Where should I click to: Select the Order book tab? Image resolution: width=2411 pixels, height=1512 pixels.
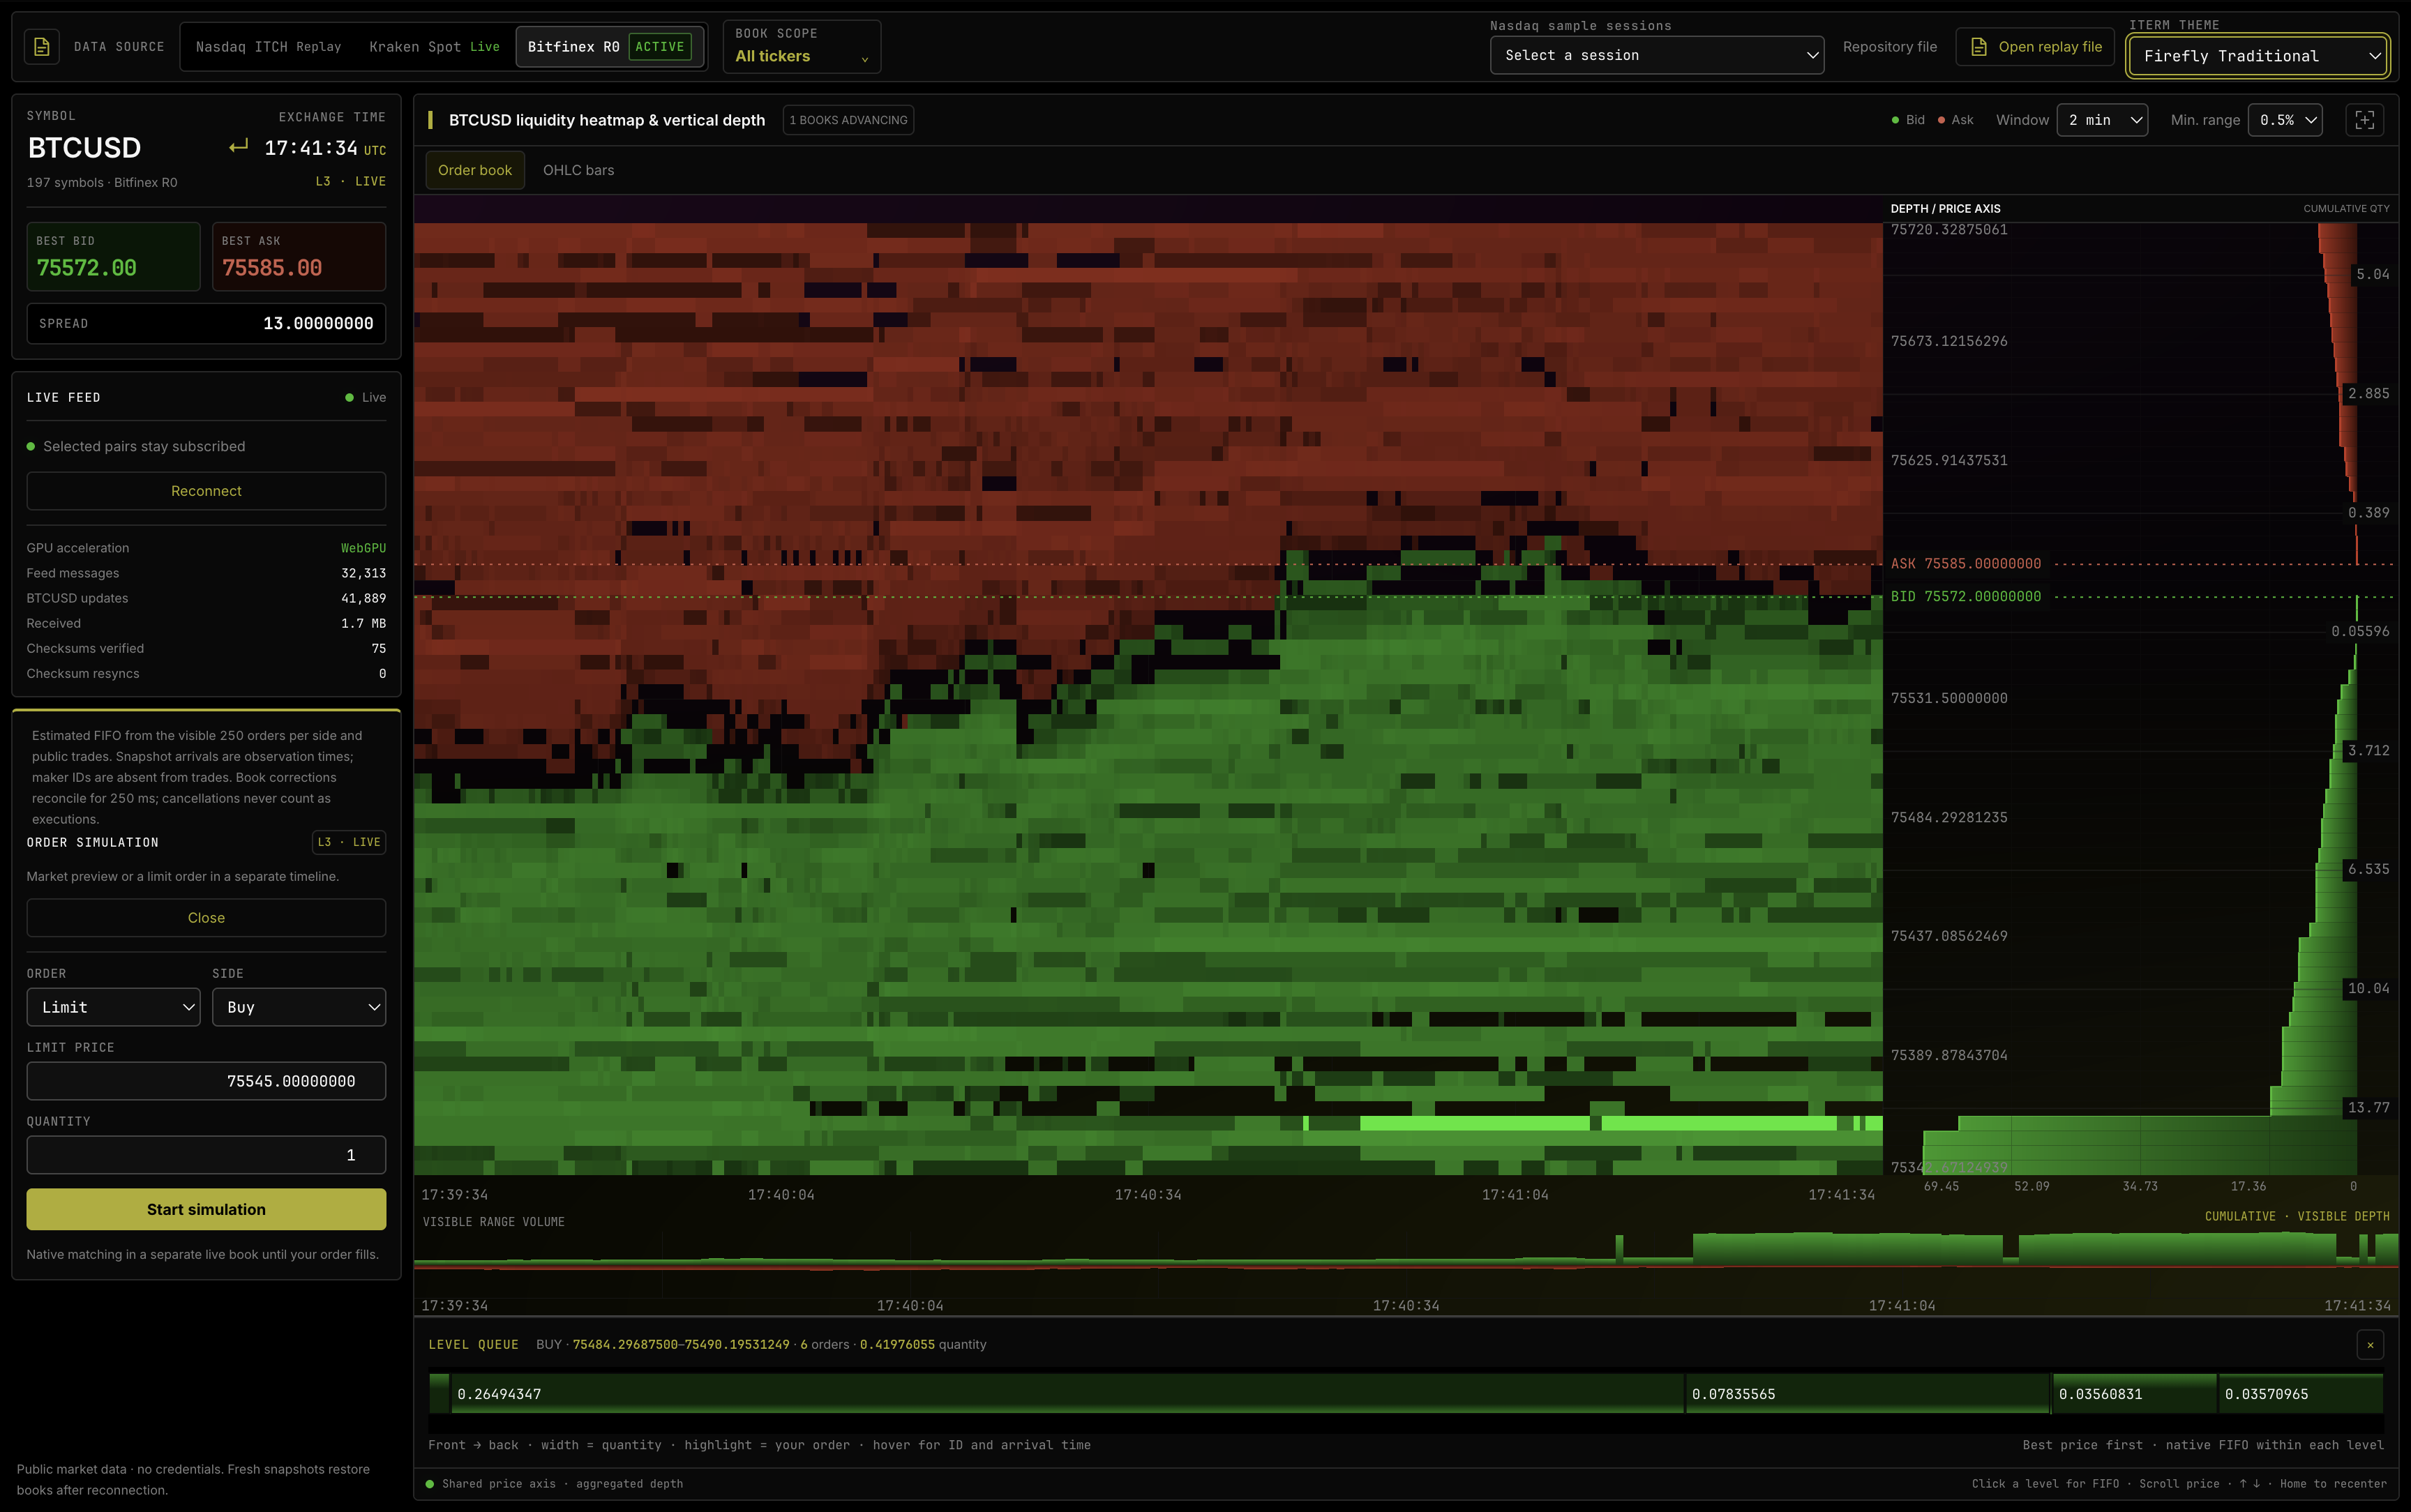pyautogui.click(x=475, y=170)
